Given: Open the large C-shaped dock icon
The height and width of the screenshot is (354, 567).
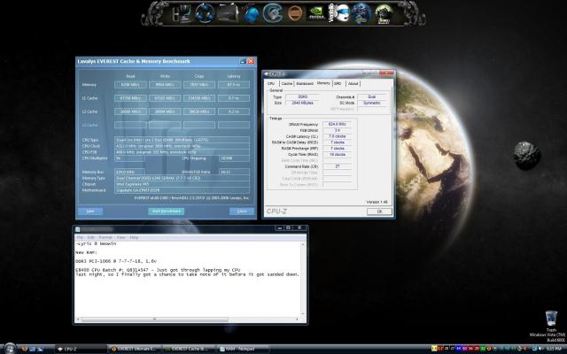Looking at the screenshot, I should pos(273,13).
